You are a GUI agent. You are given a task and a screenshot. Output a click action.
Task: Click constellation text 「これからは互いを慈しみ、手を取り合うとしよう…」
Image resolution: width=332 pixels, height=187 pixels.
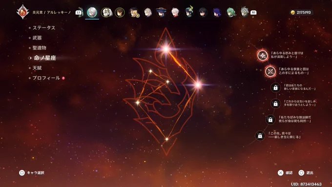pyautogui.click(x=300, y=103)
